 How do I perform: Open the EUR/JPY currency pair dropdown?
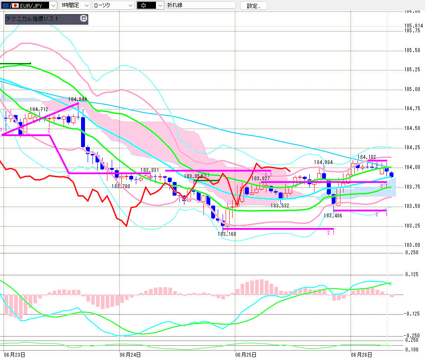53,5
